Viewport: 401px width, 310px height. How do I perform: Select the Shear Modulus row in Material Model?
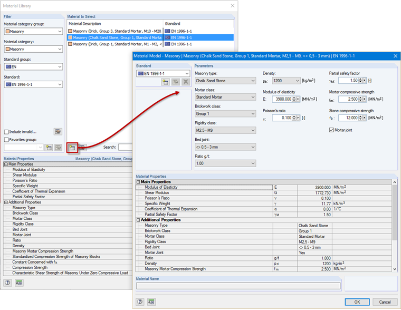264,193
